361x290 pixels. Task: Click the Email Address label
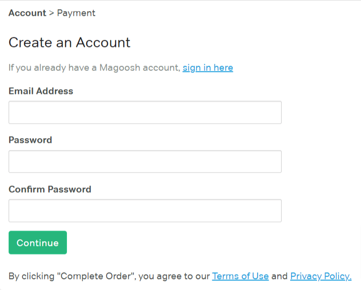[x=41, y=91]
